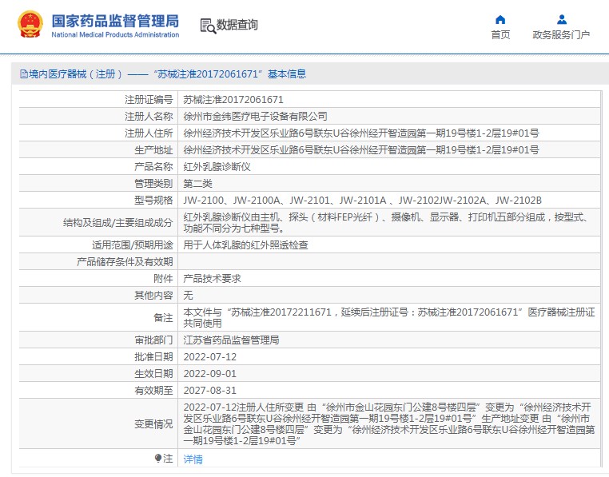The image size is (609, 477).
Task: Click the person icon above 政务服务门户
Action: point(561,20)
